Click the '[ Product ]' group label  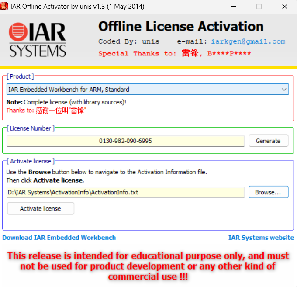tap(20, 76)
